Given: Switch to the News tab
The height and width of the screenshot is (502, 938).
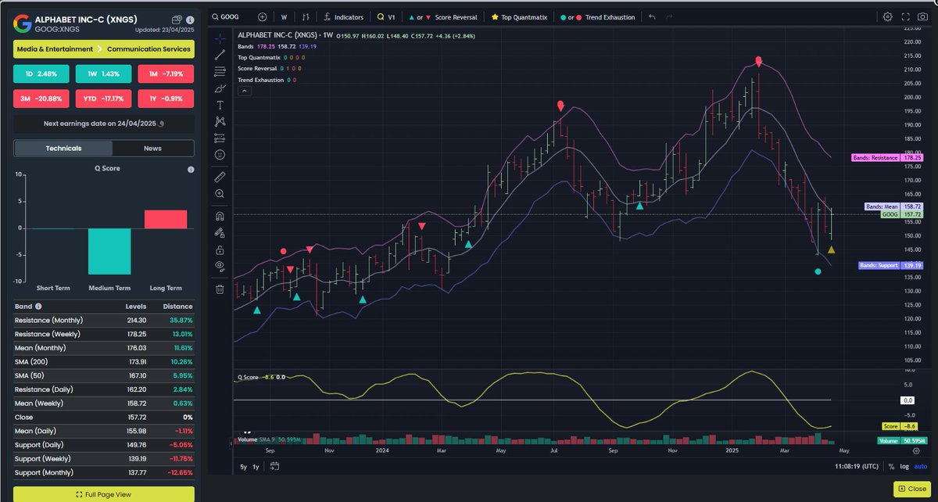Looking at the screenshot, I should coord(153,148).
